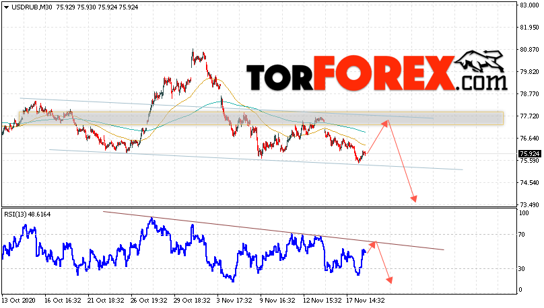The image size is (544, 308).
Task: Click price axis label 74.540
Action: coord(529,183)
